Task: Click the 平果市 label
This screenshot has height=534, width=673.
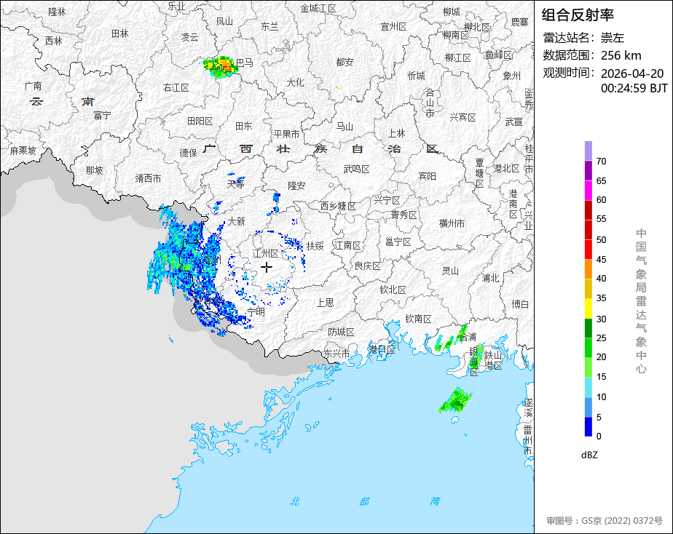Action: [287, 134]
